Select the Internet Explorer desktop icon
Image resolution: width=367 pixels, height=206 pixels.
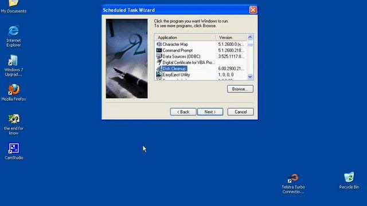14,36
